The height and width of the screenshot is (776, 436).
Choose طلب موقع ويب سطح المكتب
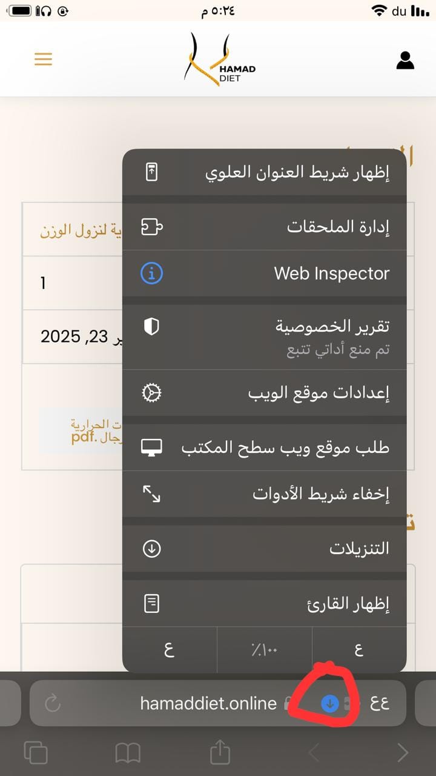(265, 447)
